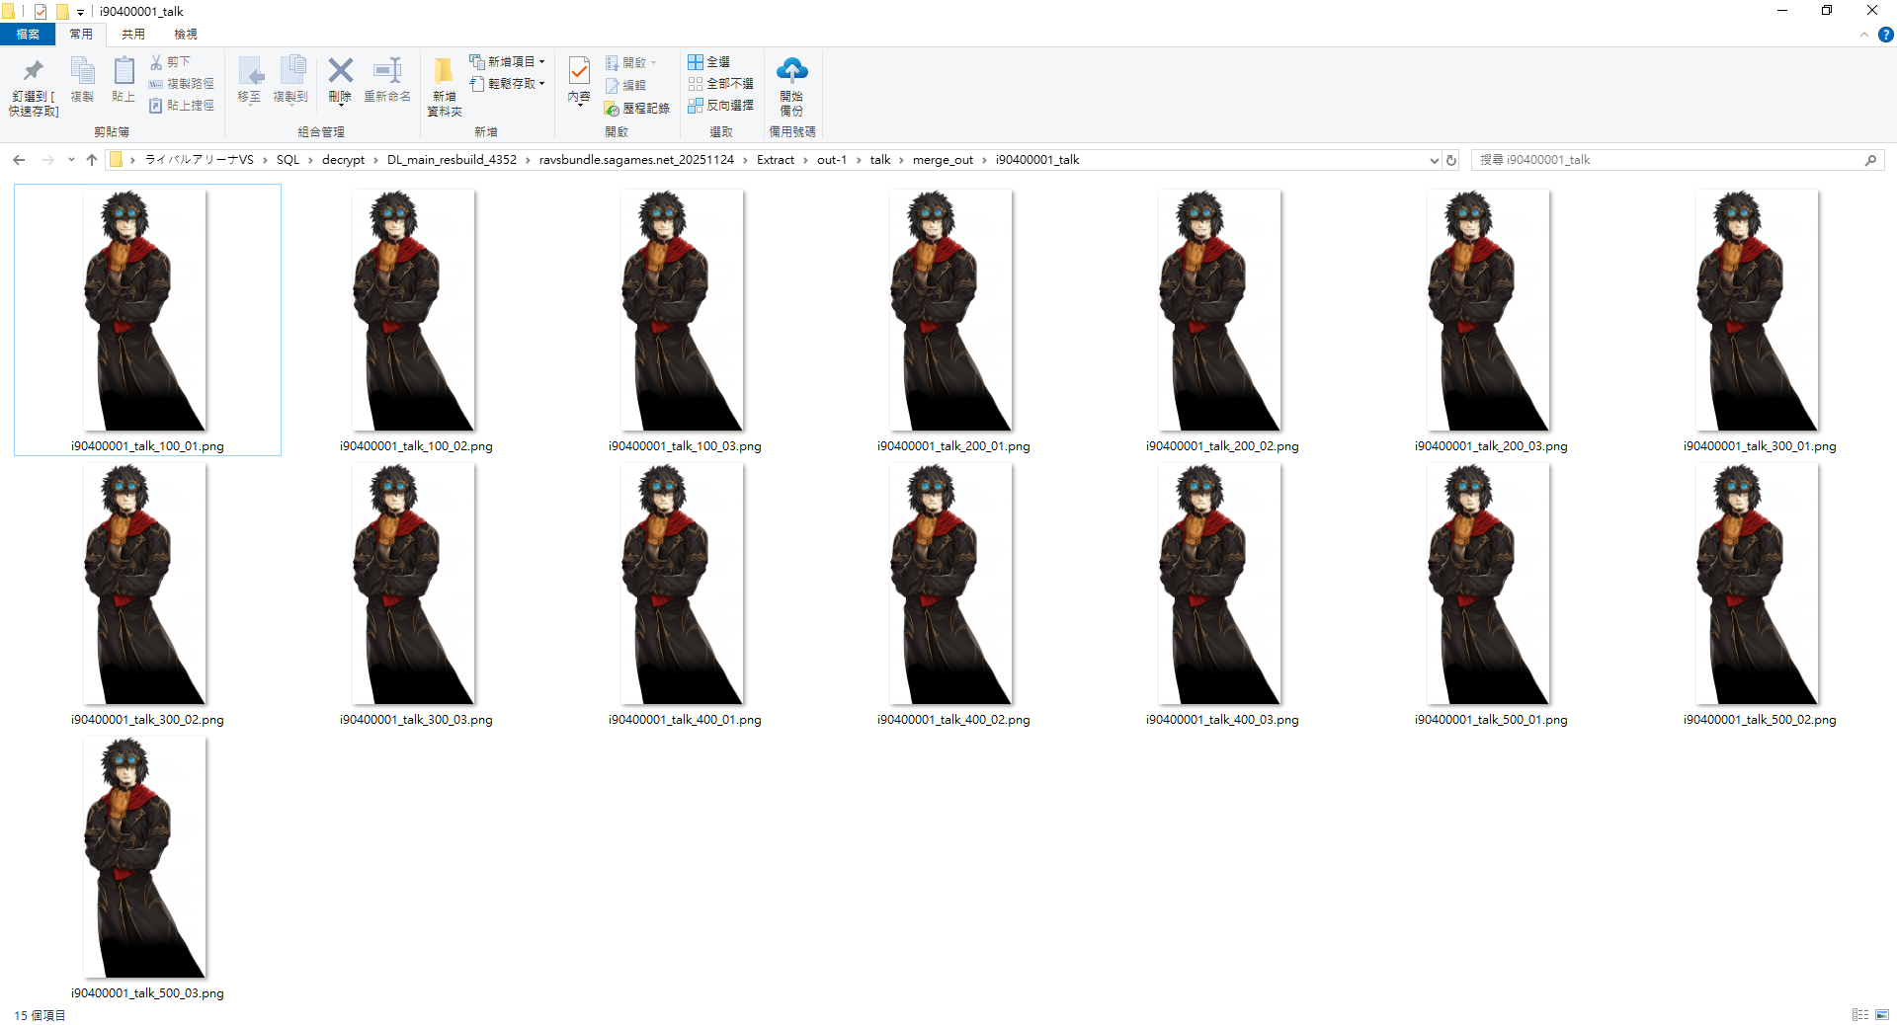
Task: Switch to large thumbnails view in status bar
Action: point(1882,1014)
